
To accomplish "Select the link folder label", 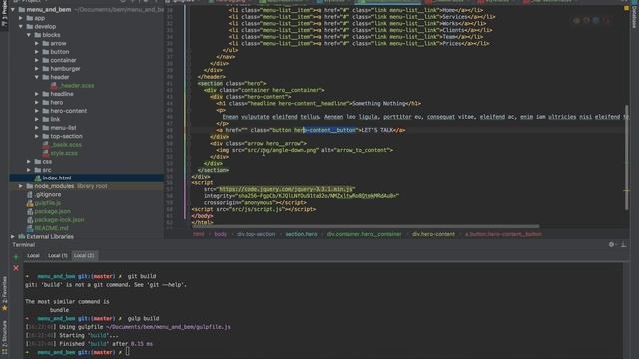I will pyautogui.click(x=55, y=119).
